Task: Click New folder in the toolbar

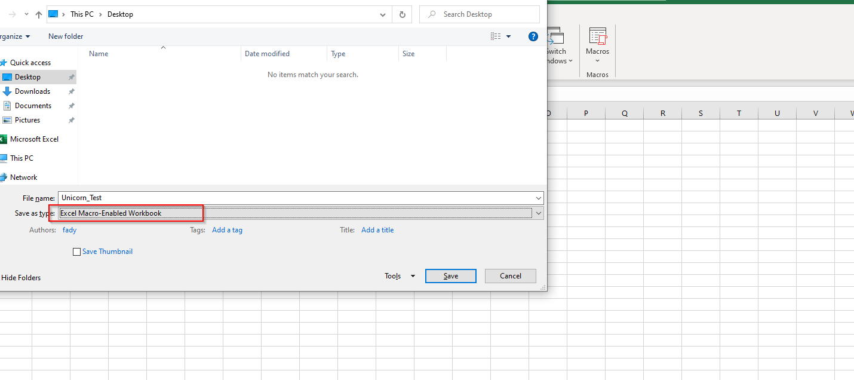Action: 66,36
